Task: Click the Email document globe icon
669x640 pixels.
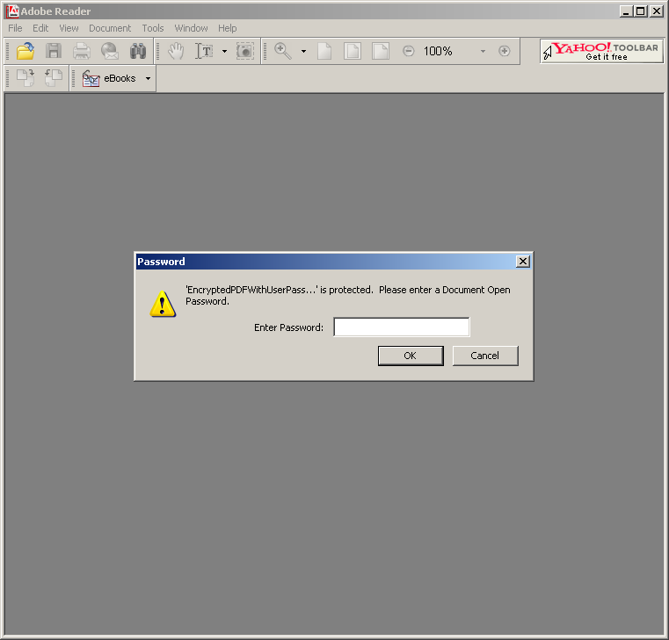Action: pyautogui.click(x=110, y=51)
